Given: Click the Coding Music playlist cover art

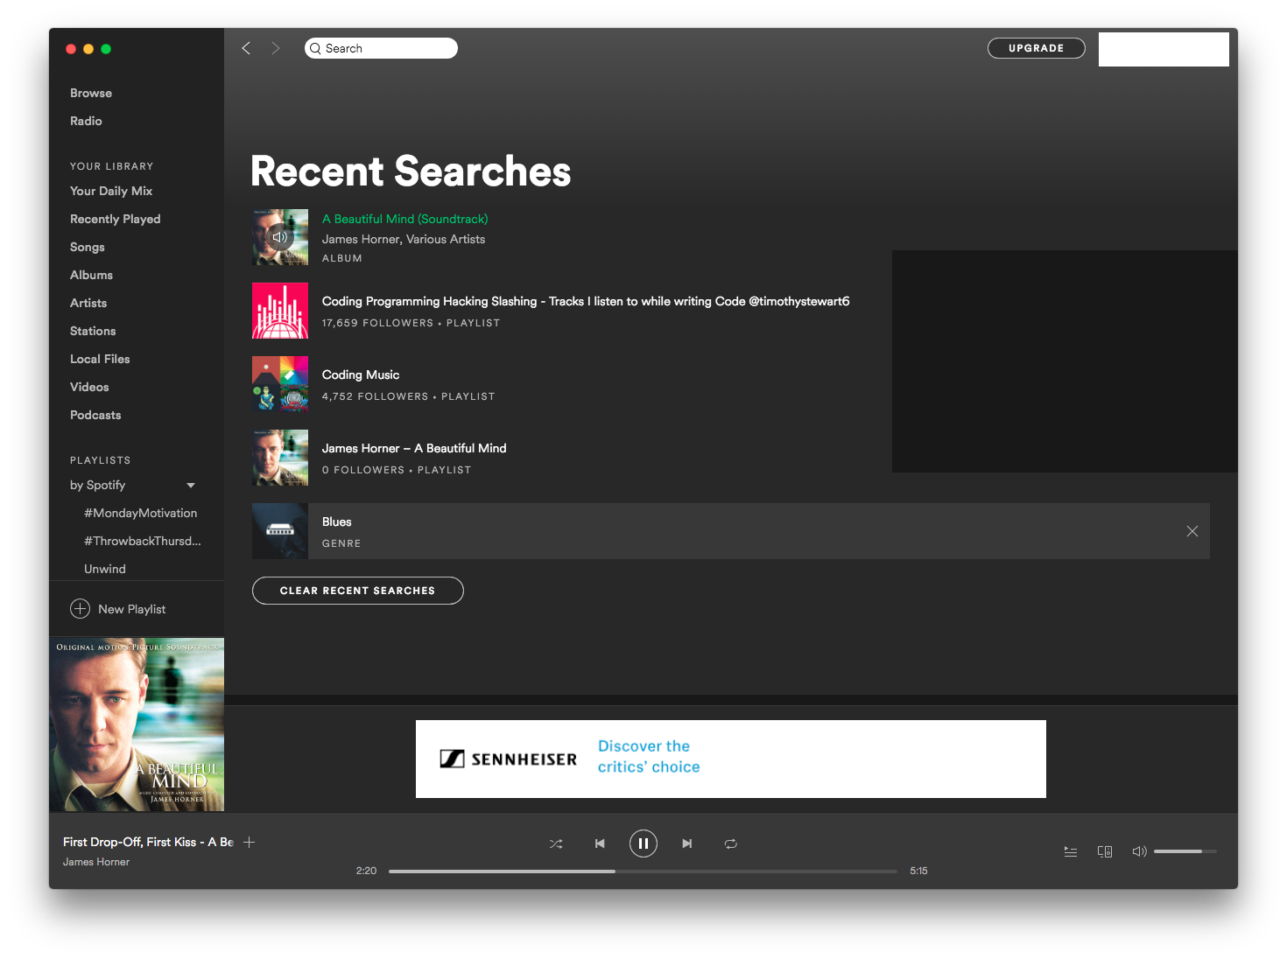Looking at the screenshot, I should 280,384.
